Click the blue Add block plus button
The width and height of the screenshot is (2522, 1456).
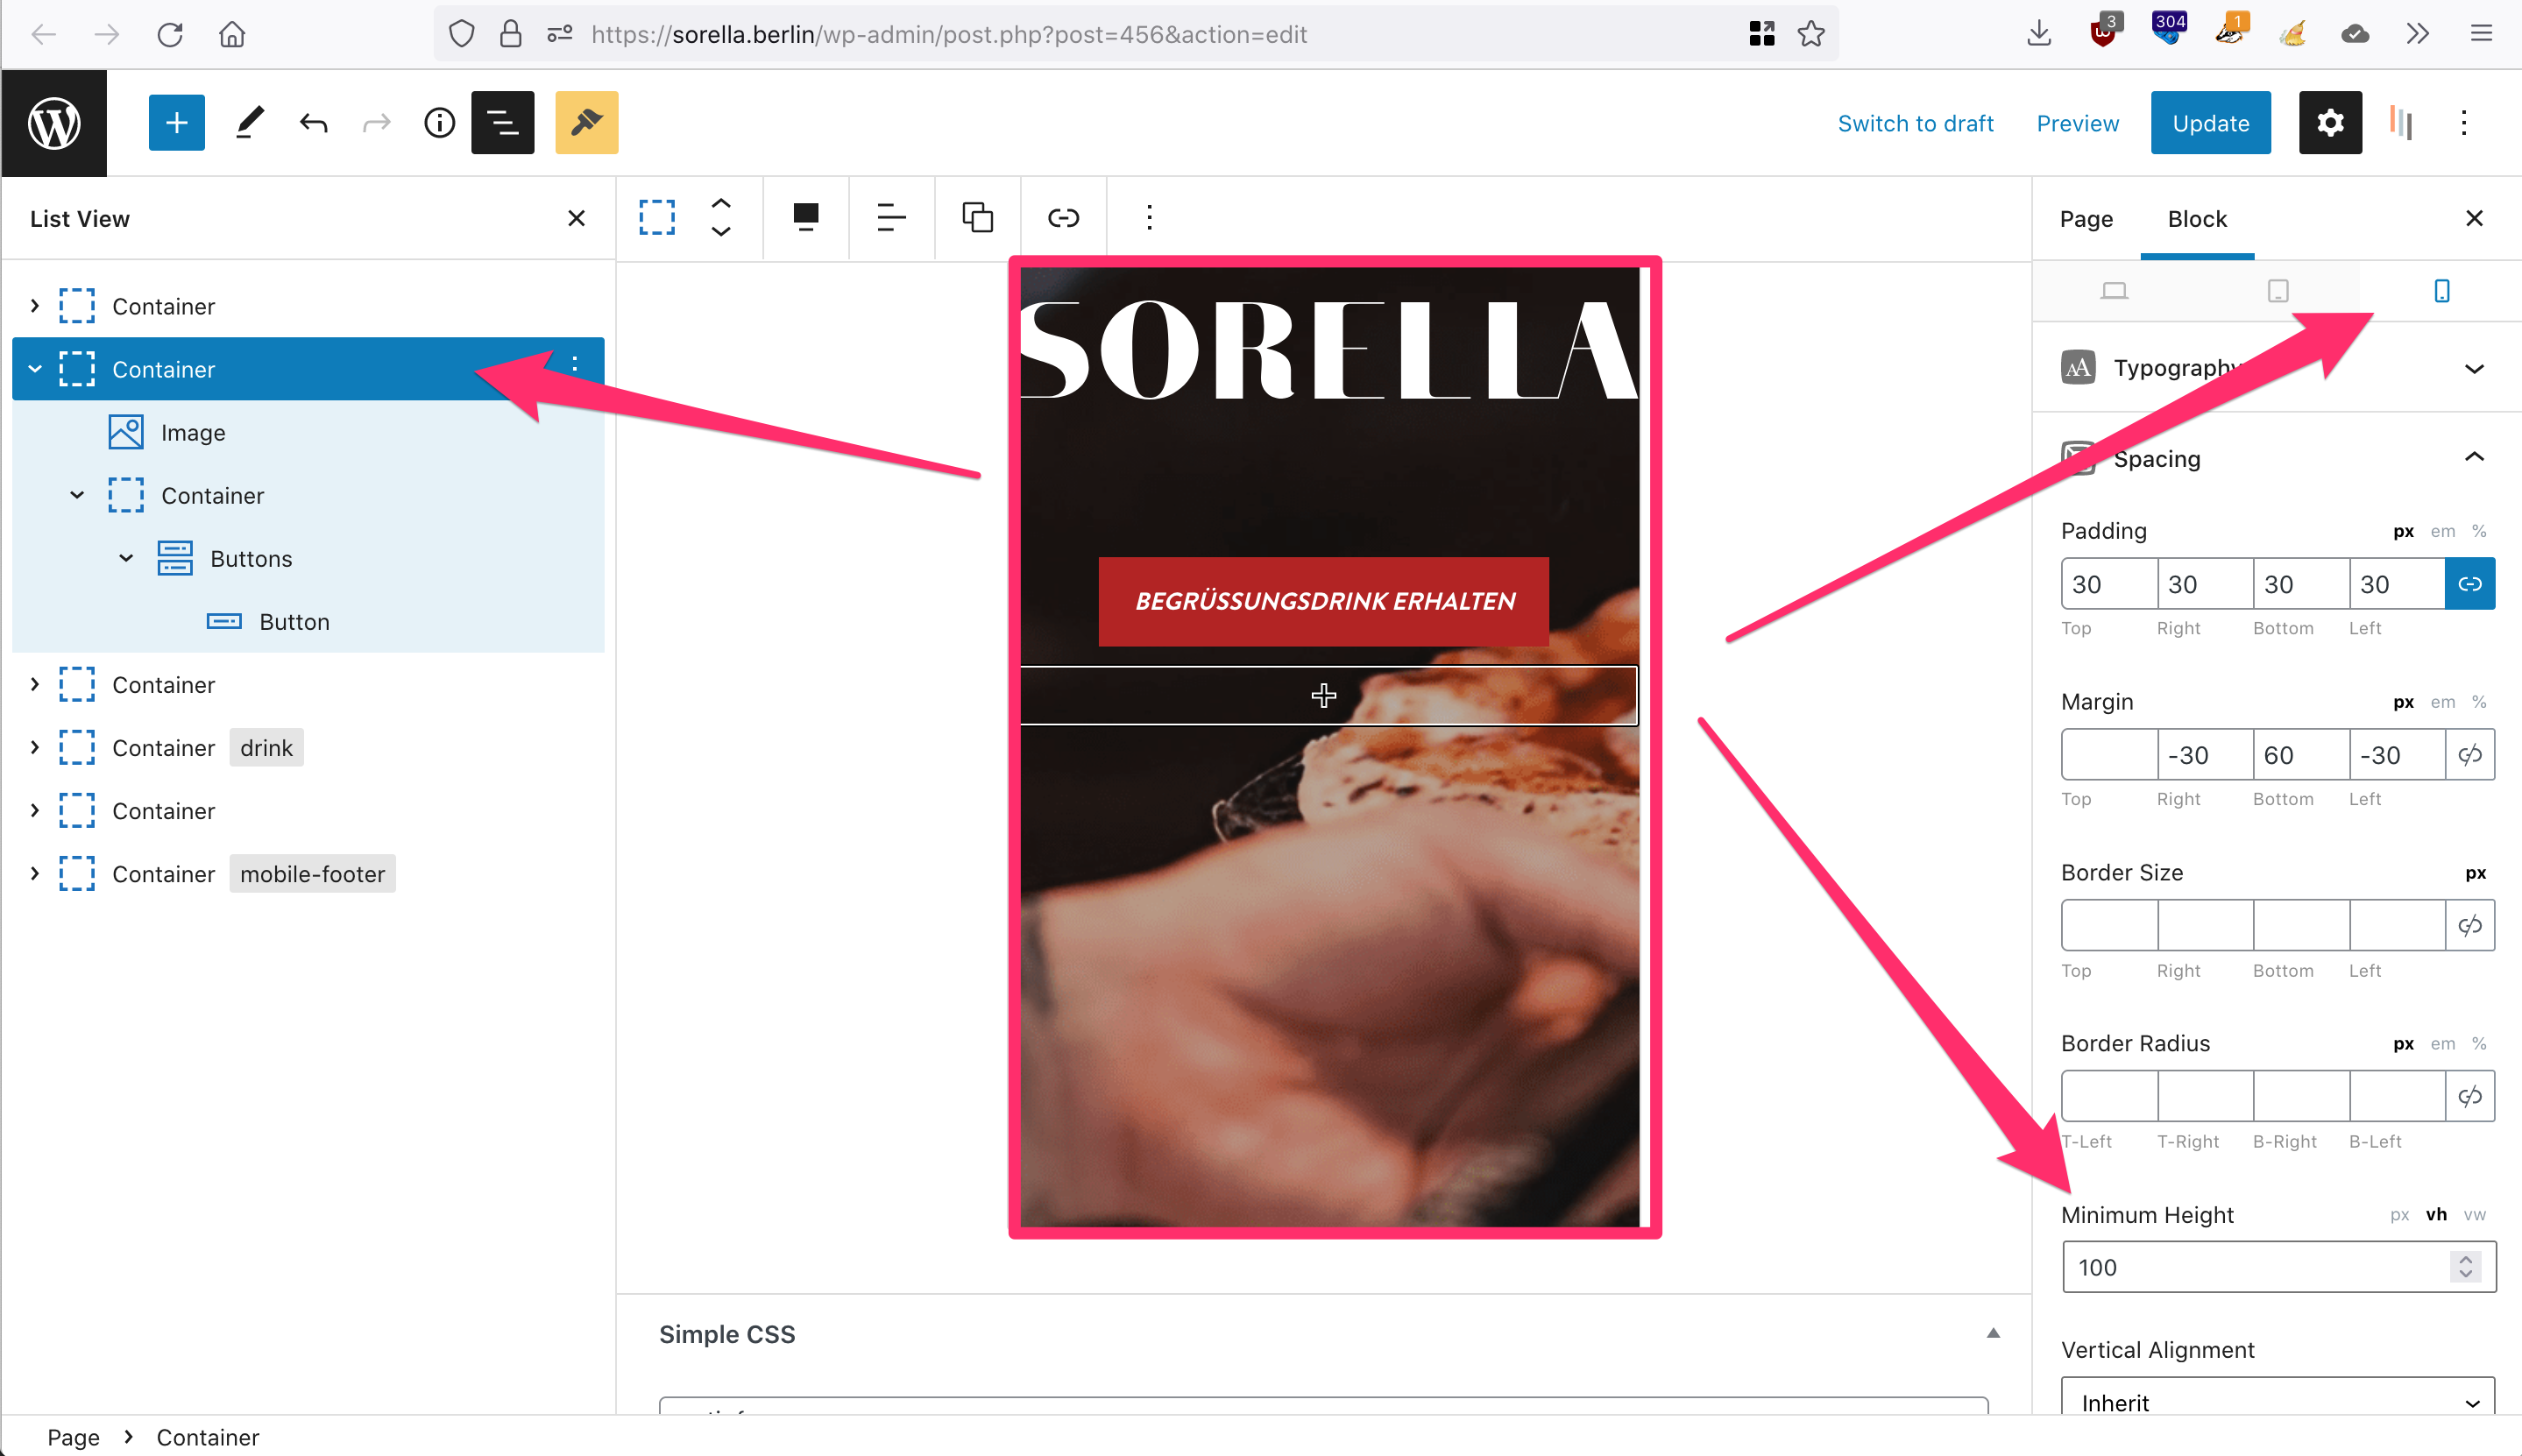click(x=176, y=123)
